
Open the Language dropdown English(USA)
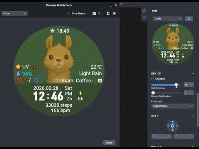click(x=172, y=106)
